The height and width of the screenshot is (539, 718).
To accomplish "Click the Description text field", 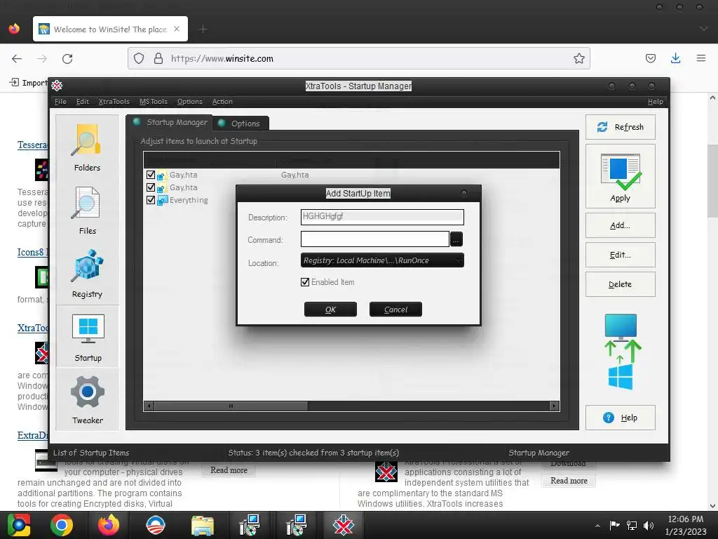I will pyautogui.click(x=382, y=217).
